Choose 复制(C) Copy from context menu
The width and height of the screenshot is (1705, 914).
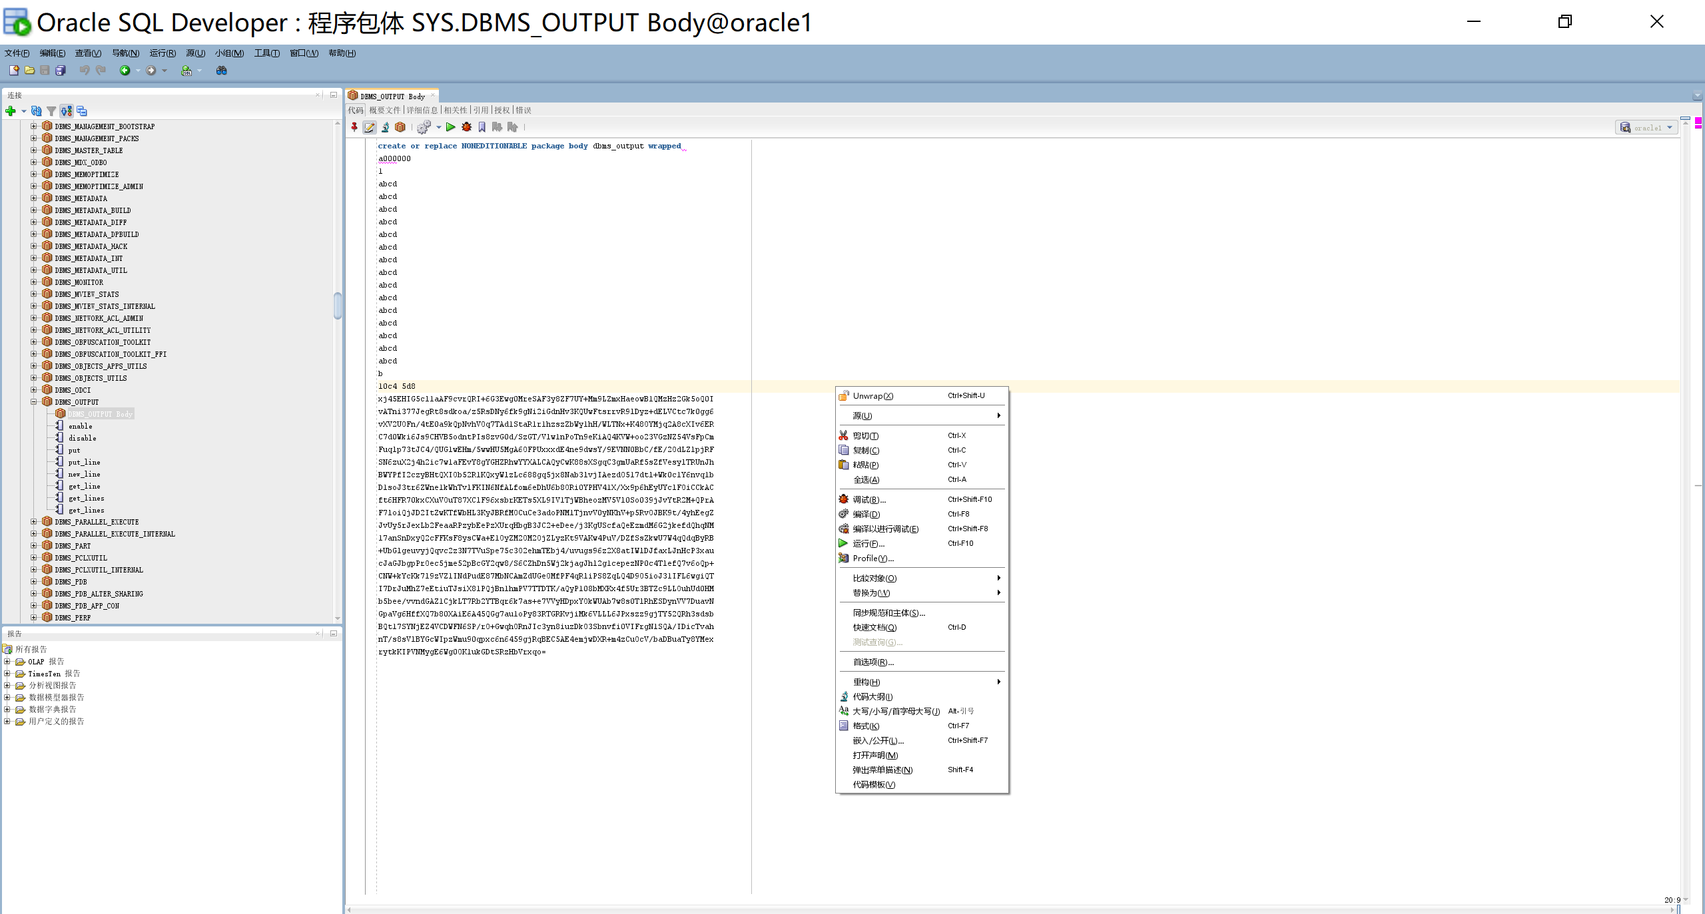[x=922, y=450]
